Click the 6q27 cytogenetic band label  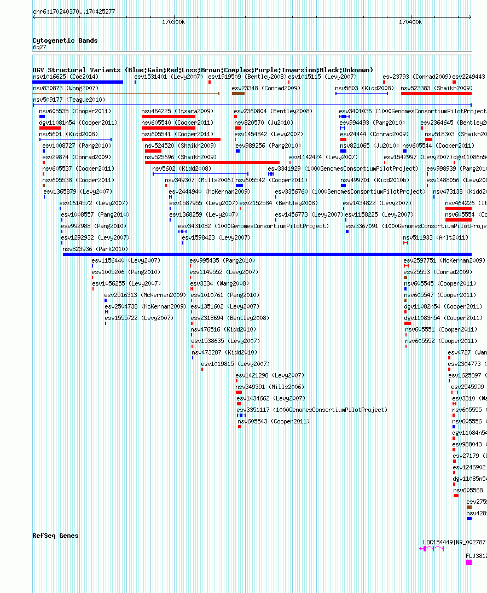(39, 47)
